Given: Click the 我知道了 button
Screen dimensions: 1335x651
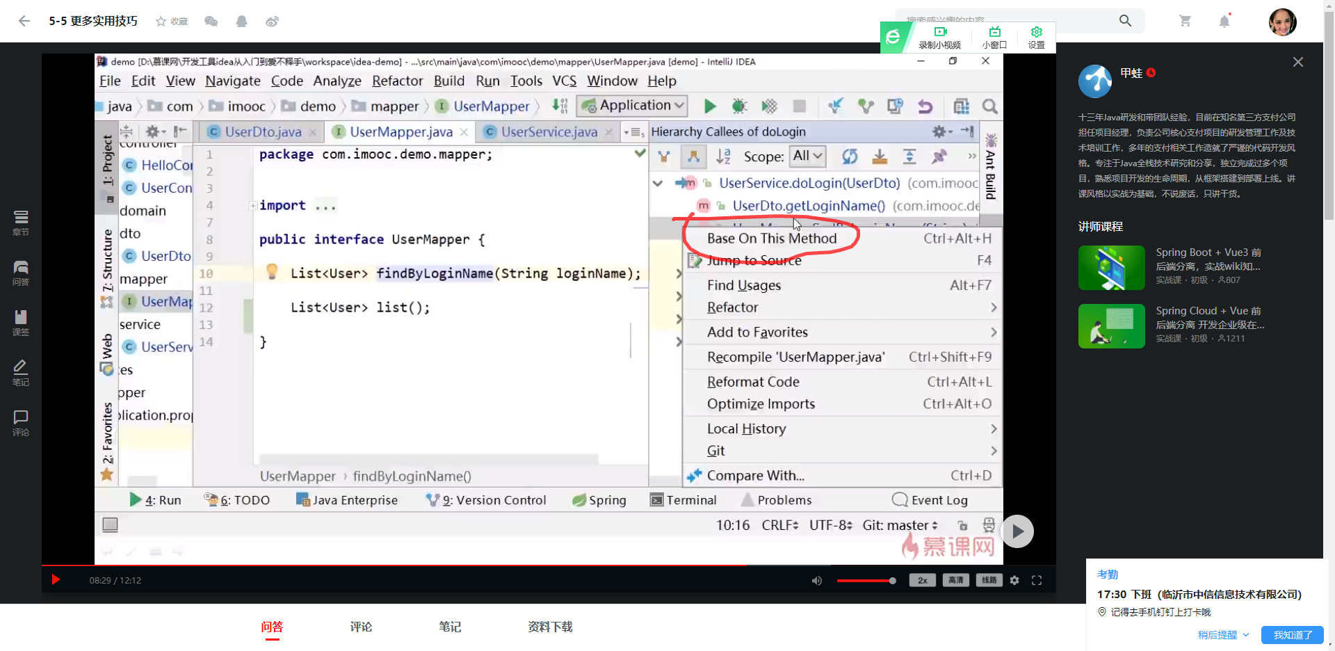Looking at the screenshot, I should pos(1293,635).
